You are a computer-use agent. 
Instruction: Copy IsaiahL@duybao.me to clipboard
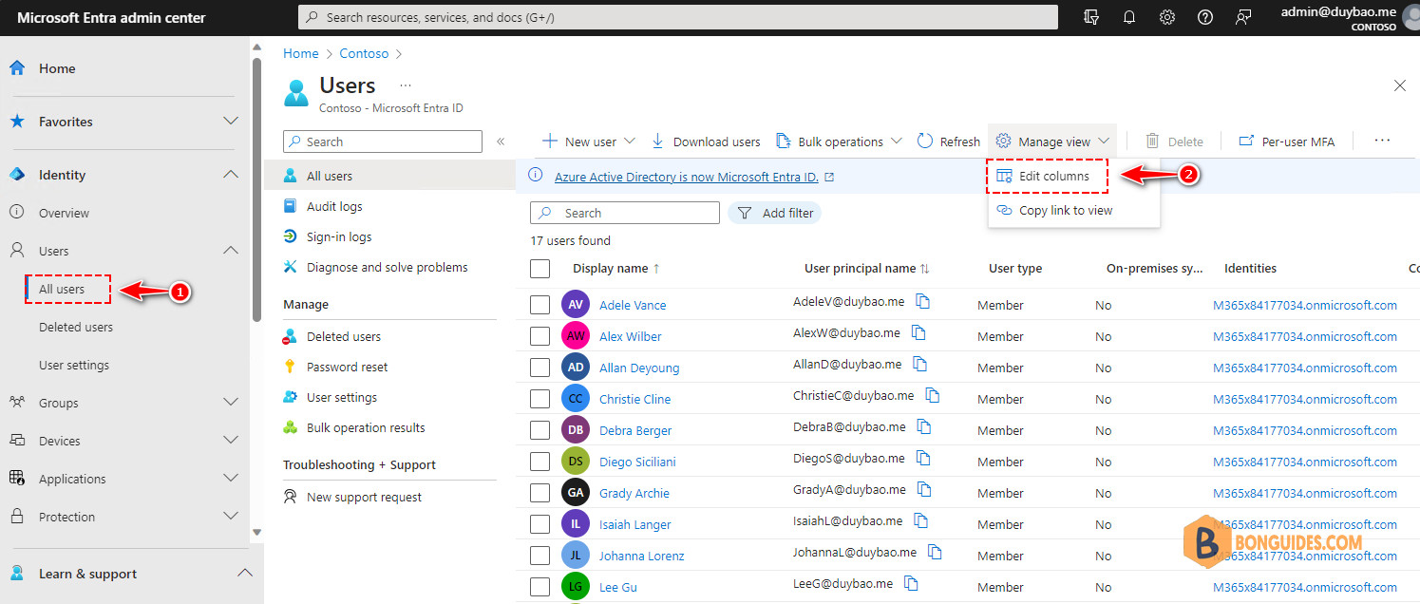[919, 520]
